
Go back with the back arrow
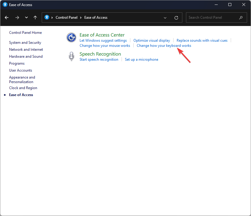pyautogui.click(x=7, y=18)
